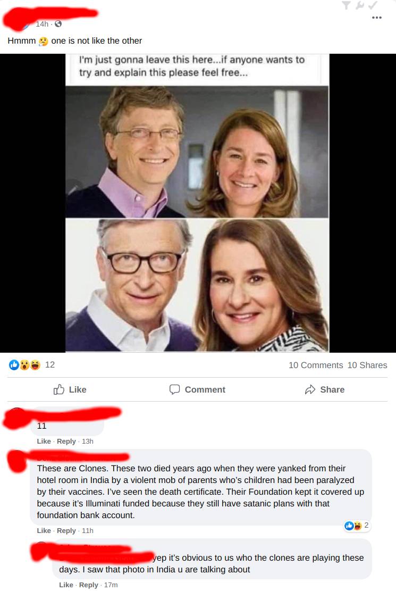
Task: Open the 17m timestamp on the last reply
Action: 111,585
